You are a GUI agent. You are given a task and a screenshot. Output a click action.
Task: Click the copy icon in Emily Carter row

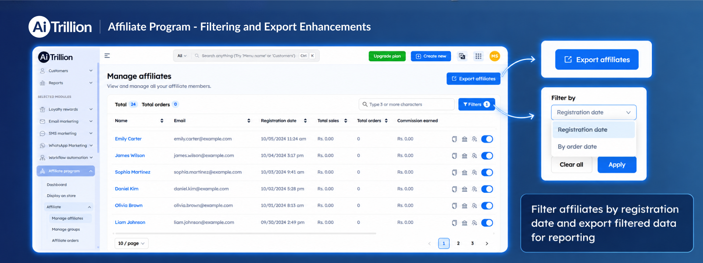pyautogui.click(x=454, y=139)
